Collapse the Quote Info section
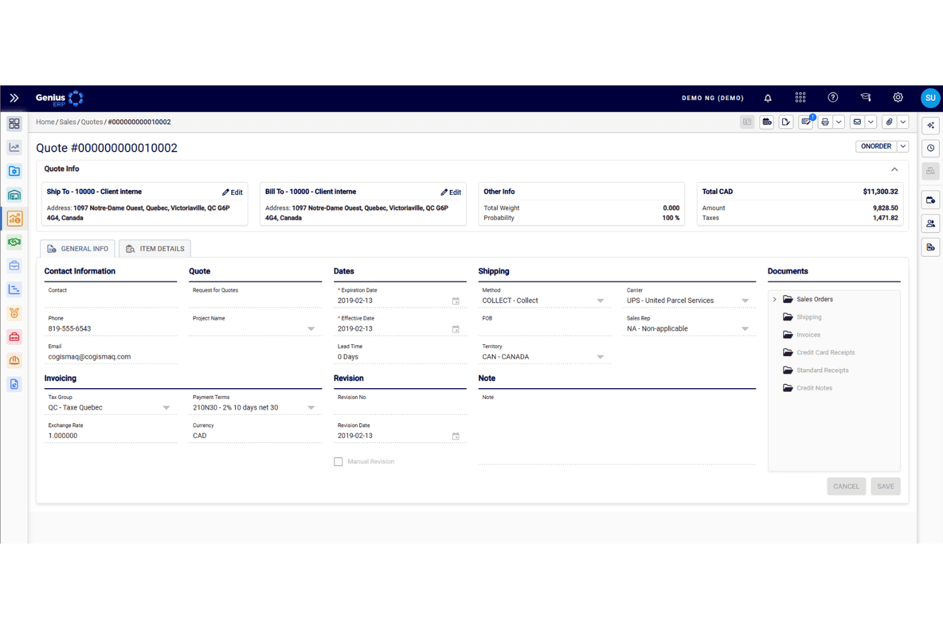Image resolution: width=943 pixels, height=629 pixels. coord(895,170)
